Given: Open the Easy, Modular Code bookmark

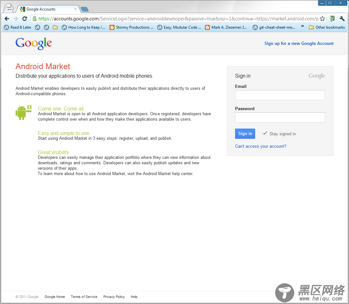Looking at the screenshot, I should coord(179,27).
